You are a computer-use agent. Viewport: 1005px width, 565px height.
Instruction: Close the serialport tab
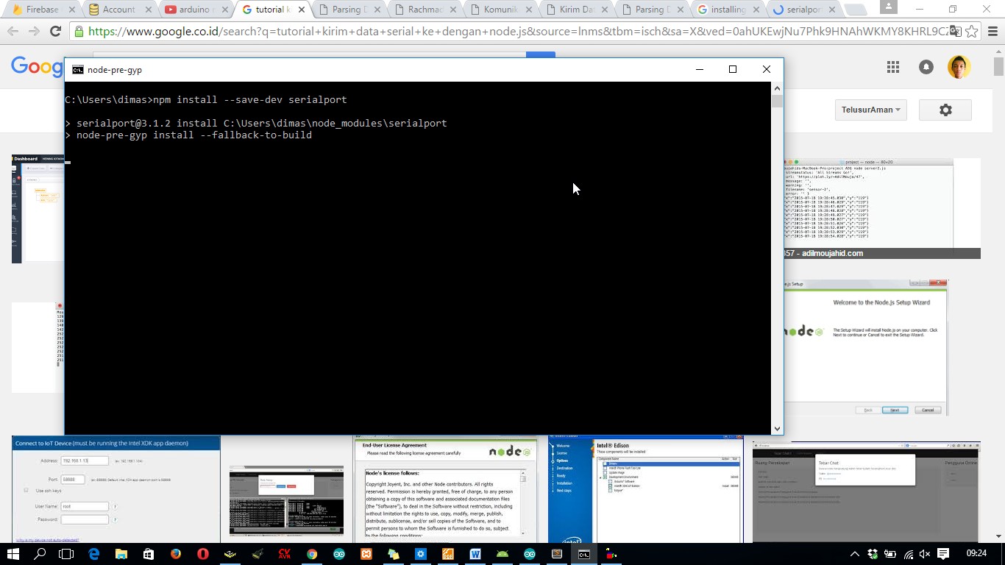pos(833,10)
